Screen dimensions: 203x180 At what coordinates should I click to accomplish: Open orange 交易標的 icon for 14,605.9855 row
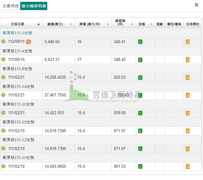point(188,167)
